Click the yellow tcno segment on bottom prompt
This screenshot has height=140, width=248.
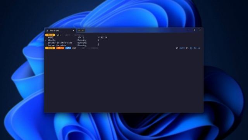[x=50, y=48]
